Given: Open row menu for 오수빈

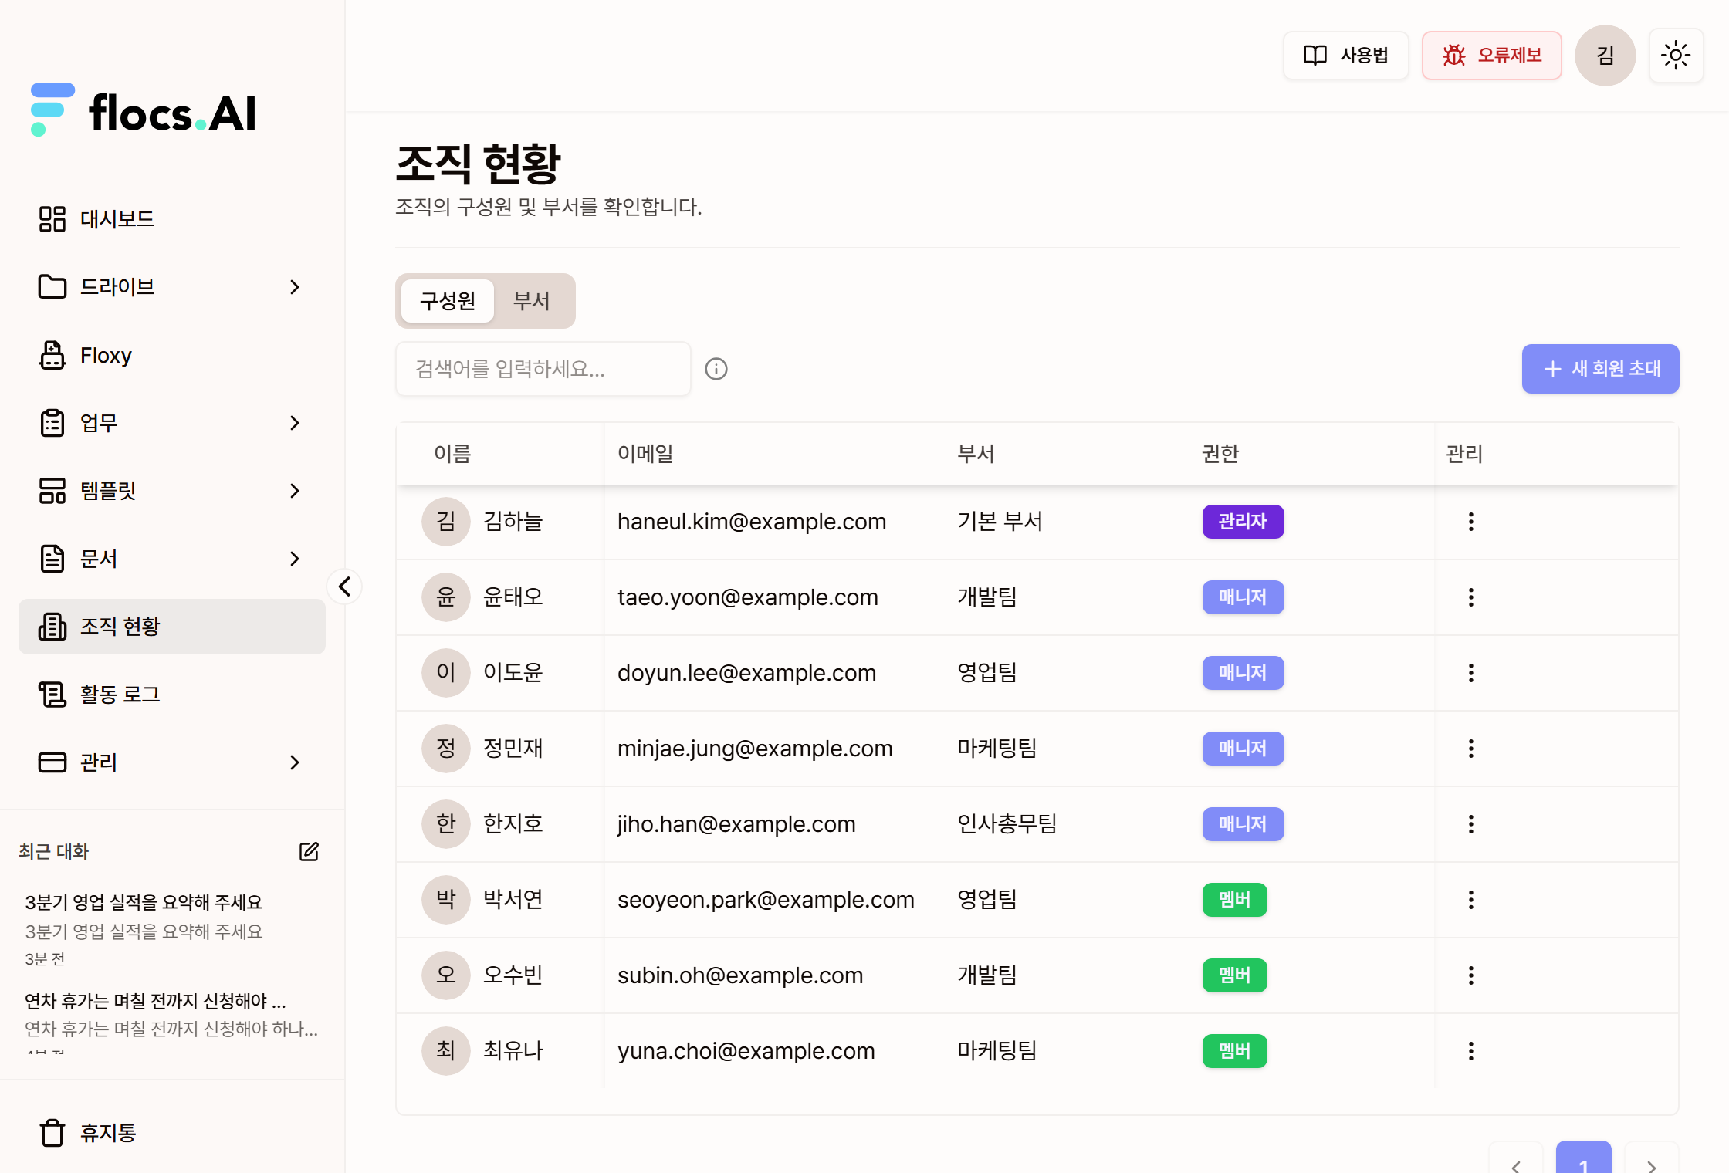Looking at the screenshot, I should click(1471, 975).
